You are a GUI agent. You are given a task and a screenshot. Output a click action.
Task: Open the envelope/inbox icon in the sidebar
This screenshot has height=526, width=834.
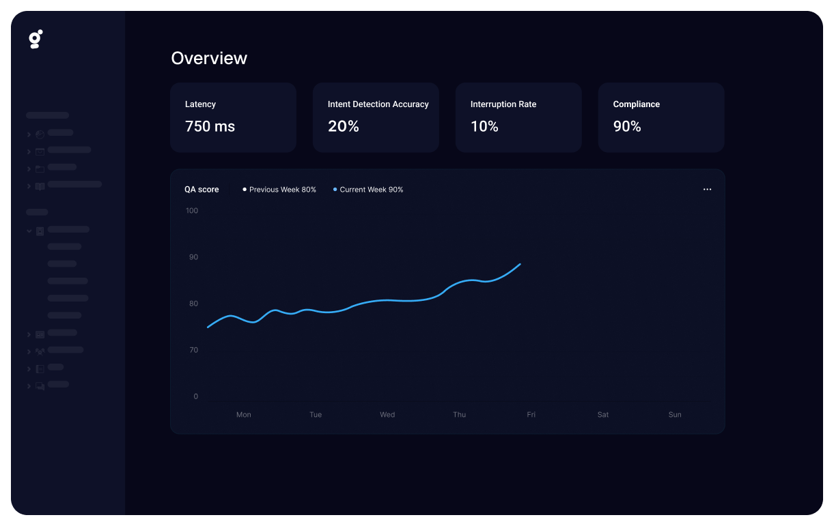[x=39, y=150]
